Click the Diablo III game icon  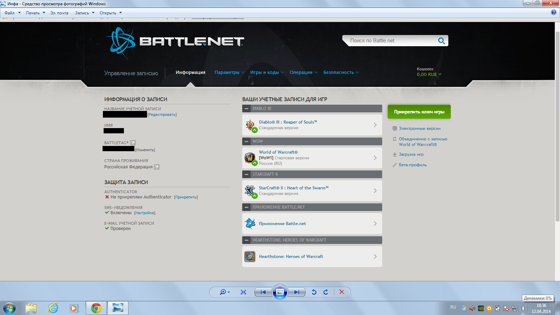(250, 125)
